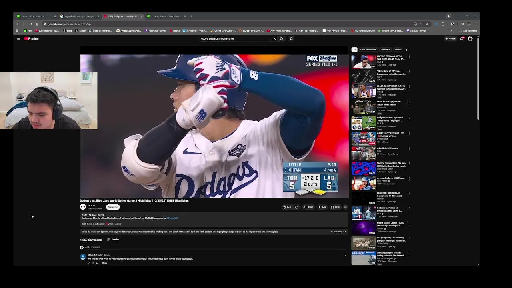Save the video to a playlist
Screen dimensions: 512x288
(x=335, y=207)
